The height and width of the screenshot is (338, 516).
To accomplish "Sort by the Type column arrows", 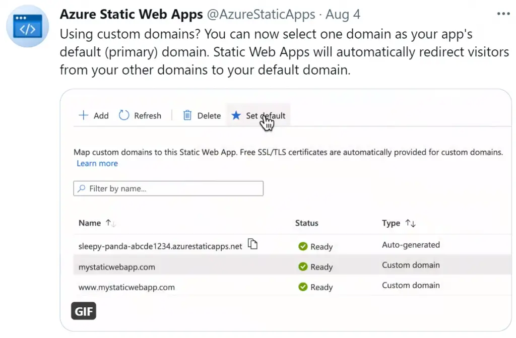I will click(x=410, y=223).
